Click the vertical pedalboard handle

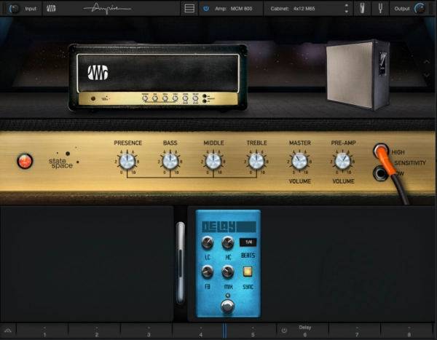click(181, 263)
